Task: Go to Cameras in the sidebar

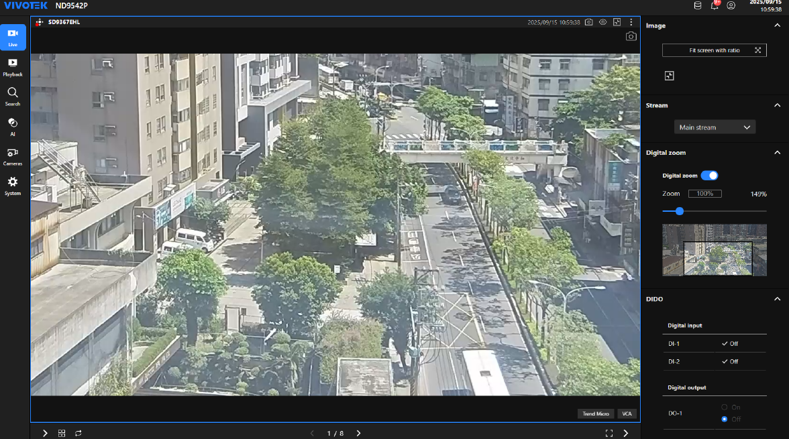Action: [x=13, y=155]
